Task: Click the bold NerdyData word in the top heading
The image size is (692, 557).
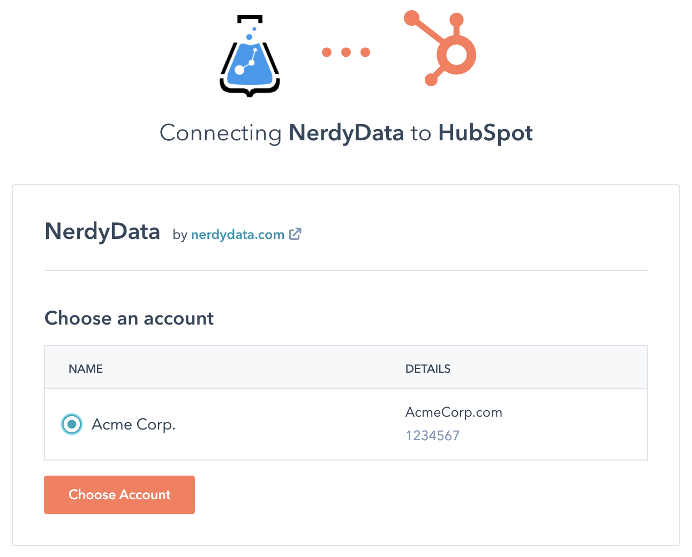Action: coord(346,133)
